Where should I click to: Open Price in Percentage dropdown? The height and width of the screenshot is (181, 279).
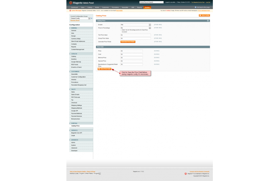click(136, 28)
